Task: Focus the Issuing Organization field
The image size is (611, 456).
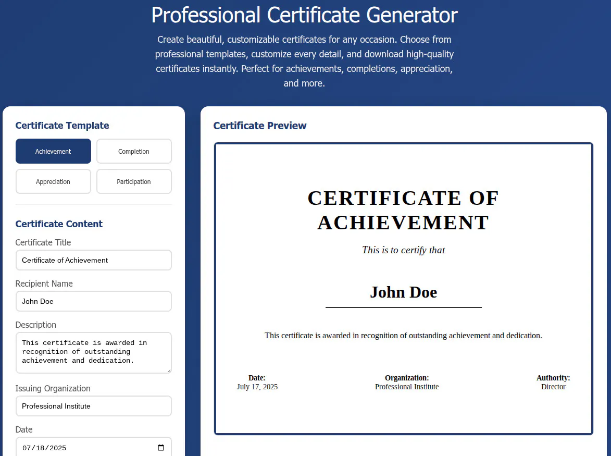Action: [94, 406]
